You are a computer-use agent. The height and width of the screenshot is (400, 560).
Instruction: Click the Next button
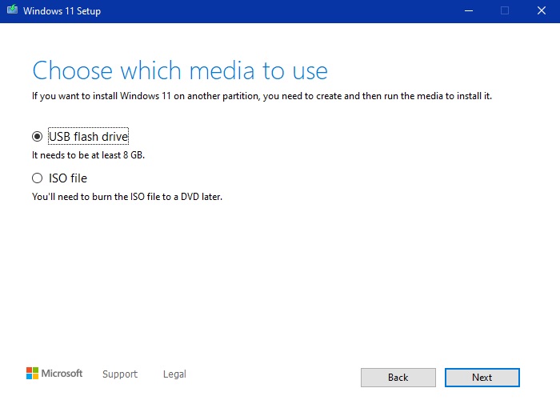[482, 377]
